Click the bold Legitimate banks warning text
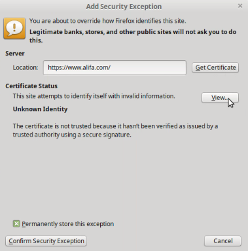Image resolution: width=248 pixels, height=251 pixels. (x=133, y=36)
